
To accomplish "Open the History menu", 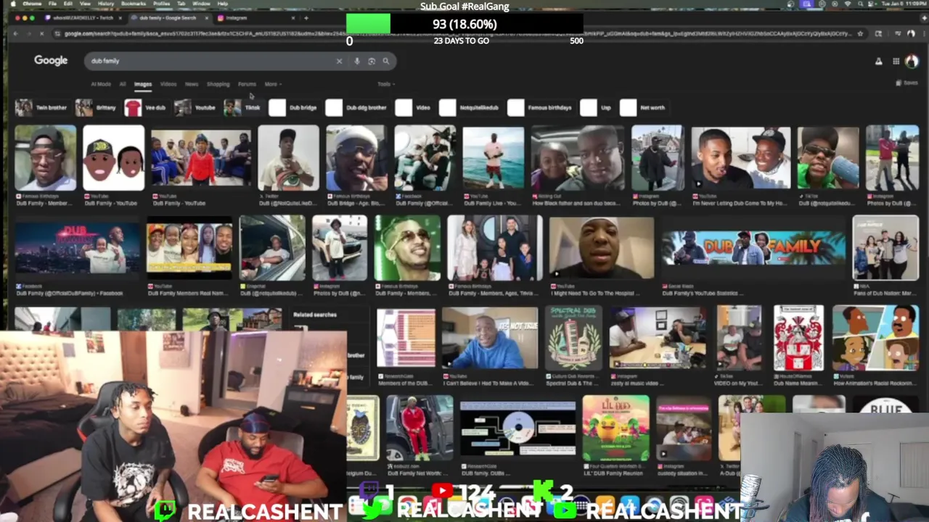I will coord(106,4).
